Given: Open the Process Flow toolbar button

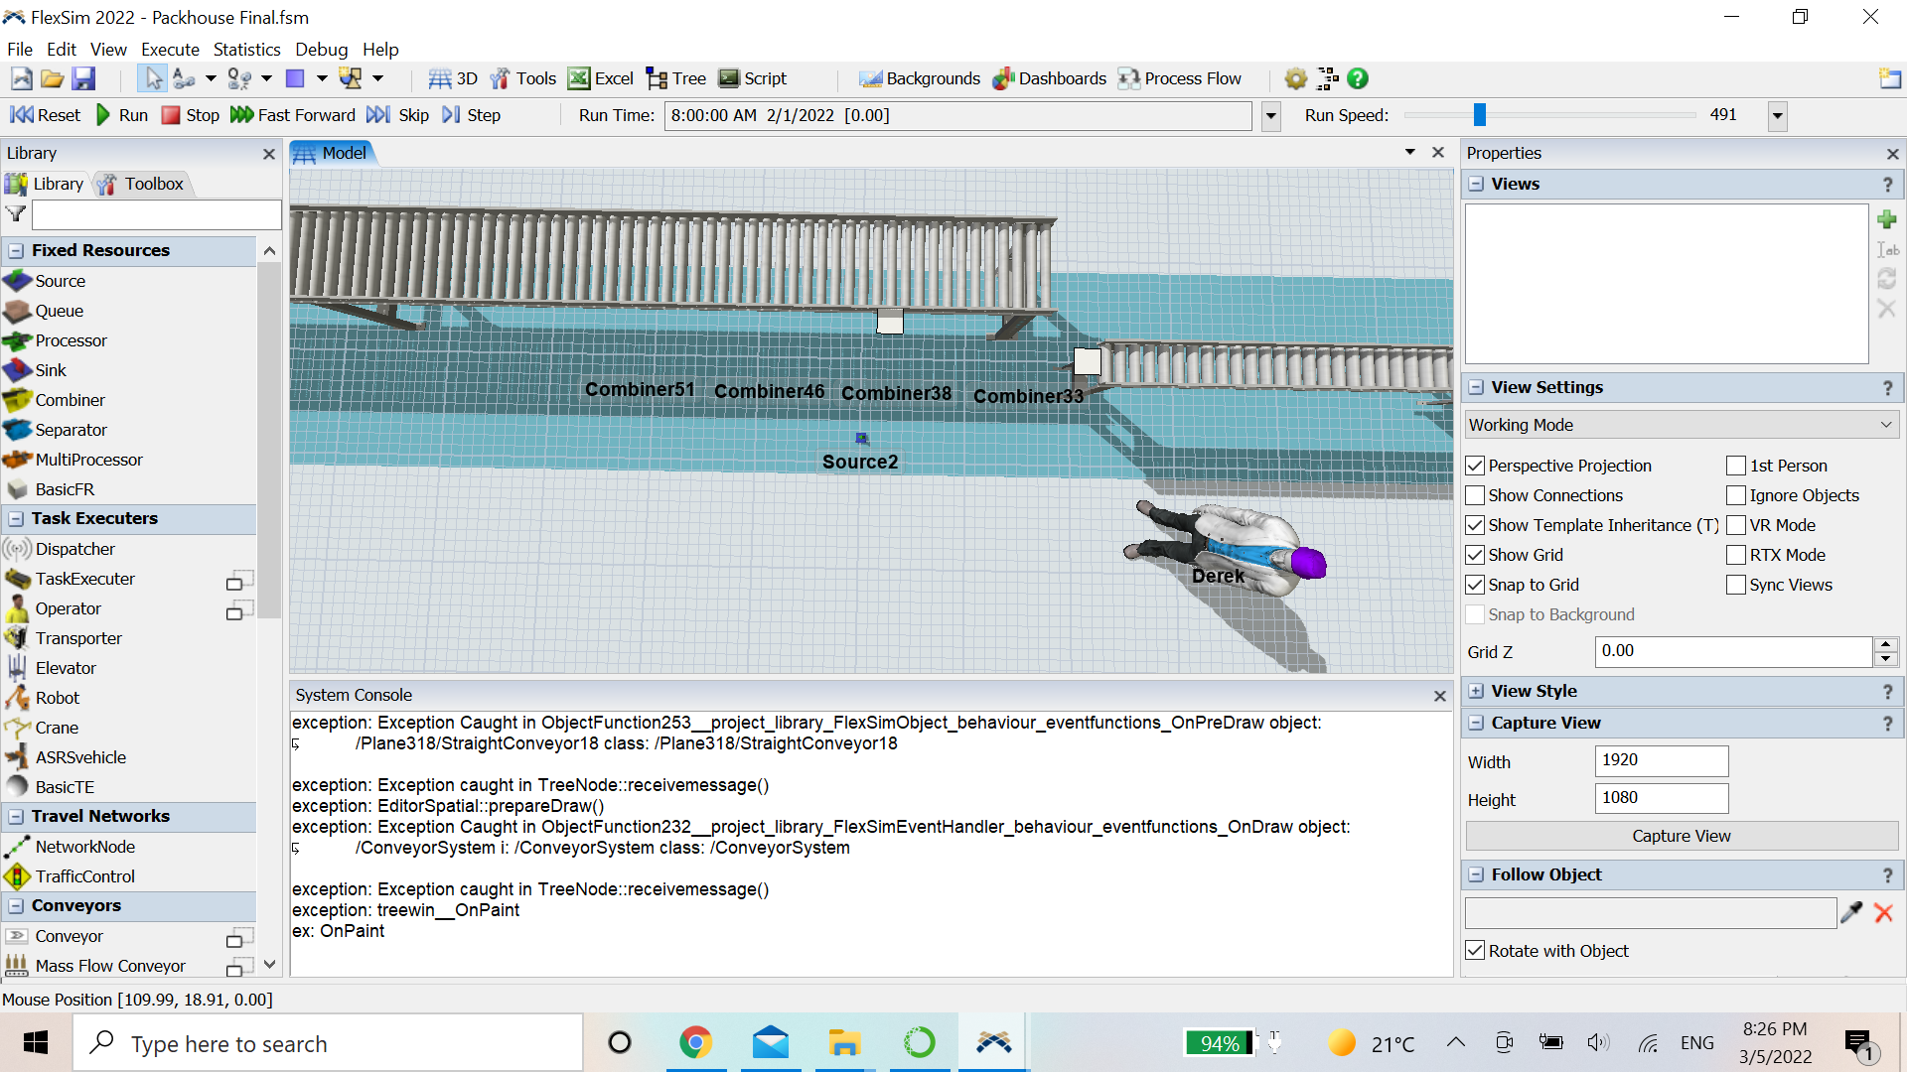Looking at the screenshot, I should [x=1179, y=78].
